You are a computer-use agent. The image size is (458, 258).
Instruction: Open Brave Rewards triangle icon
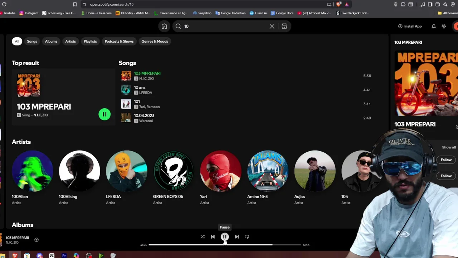pos(347,4)
